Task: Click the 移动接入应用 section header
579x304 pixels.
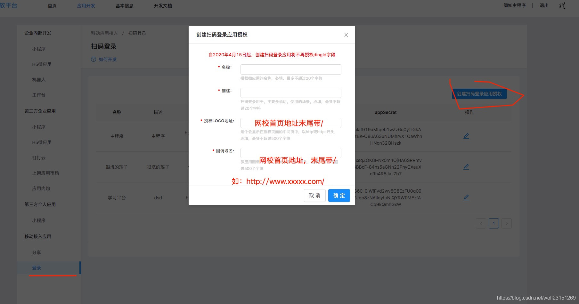Action: coord(38,236)
